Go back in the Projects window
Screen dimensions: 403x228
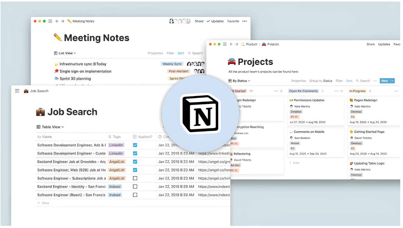231,44
